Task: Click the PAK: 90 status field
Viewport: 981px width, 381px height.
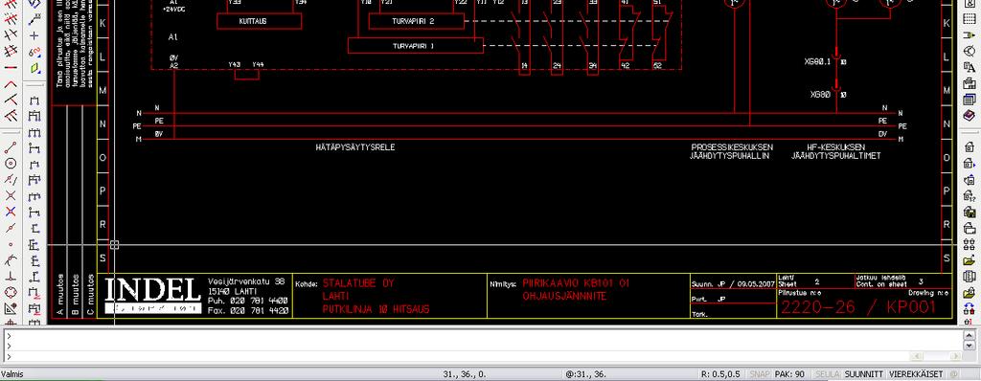Action: (789, 374)
